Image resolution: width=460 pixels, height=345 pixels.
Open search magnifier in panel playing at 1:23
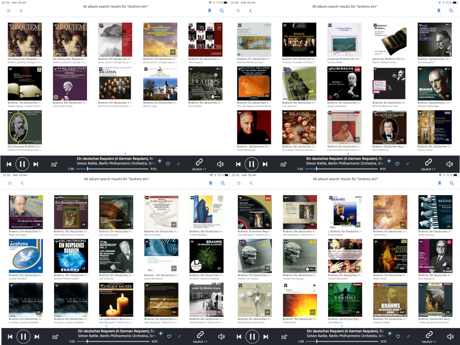[223, 183]
